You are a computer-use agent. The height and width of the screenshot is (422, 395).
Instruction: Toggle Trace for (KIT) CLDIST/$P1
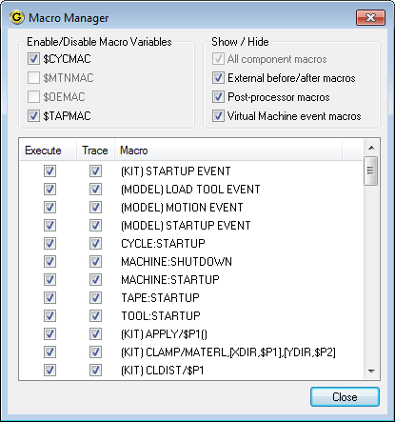(x=95, y=371)
